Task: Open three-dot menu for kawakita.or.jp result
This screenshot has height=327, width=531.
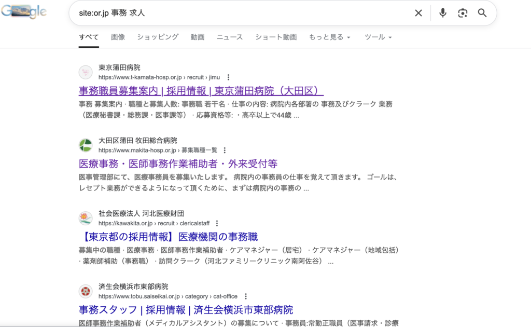Action: click(x=217, y=224)
